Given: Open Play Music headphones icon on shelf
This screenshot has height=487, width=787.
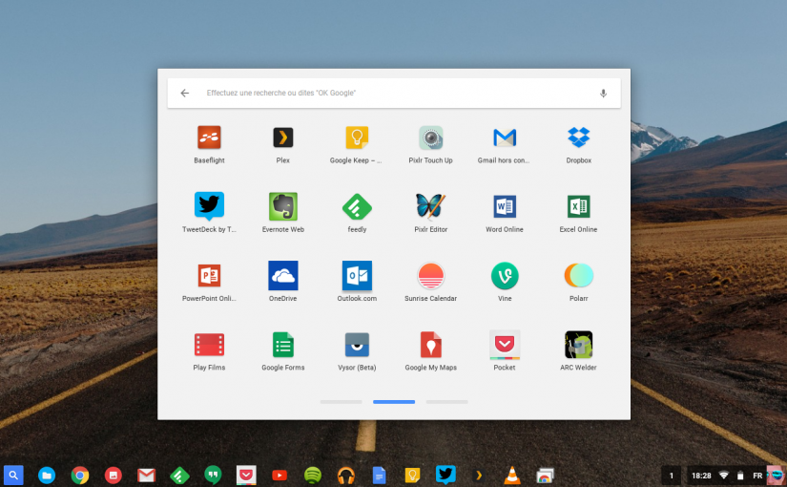Looking at the screenshot, I should tap(346, 475).
